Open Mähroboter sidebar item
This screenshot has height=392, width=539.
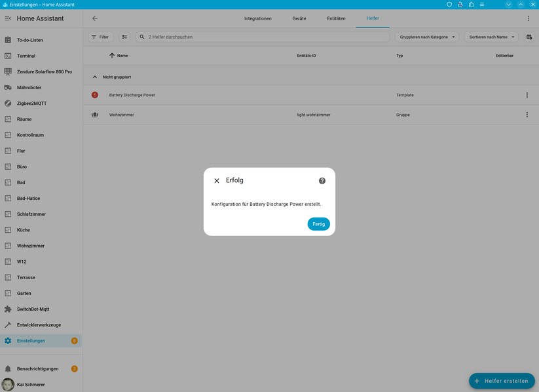(x=29, y=88)
